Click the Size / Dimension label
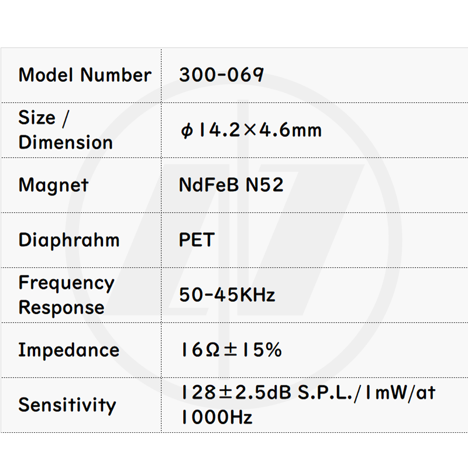 66,130
